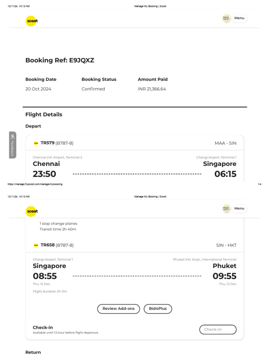Click the Scoot airline icon beside TR579
Image resolution: width=269 pixels, height=359 pixels.
36,143
